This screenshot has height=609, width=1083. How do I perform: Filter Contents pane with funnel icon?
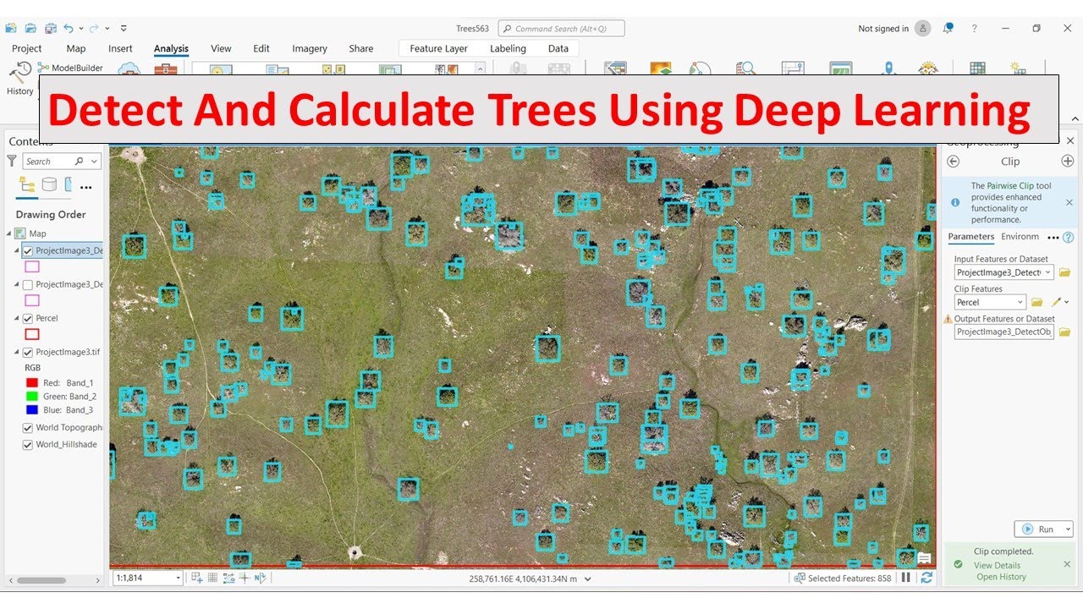tap(12, 160)
